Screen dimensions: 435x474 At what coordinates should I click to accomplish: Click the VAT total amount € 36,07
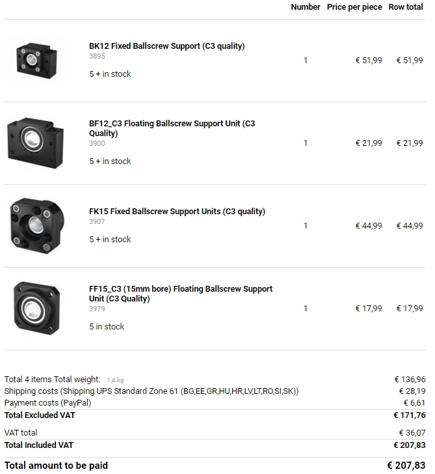(412, 433)
